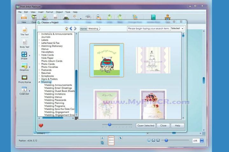Go to Home using the house icon
The height and width of the screenshot is (152, 229).
click(x=66, y=28)
